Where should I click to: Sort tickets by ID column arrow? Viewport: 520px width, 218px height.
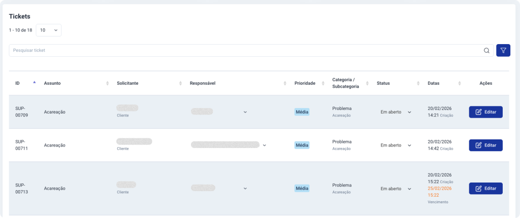pos(34,83)
